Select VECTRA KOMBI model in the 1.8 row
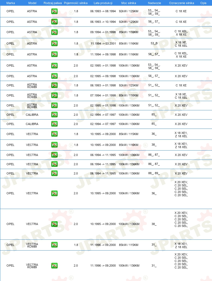Screen dimensions: 212x281 pos(32,245)
